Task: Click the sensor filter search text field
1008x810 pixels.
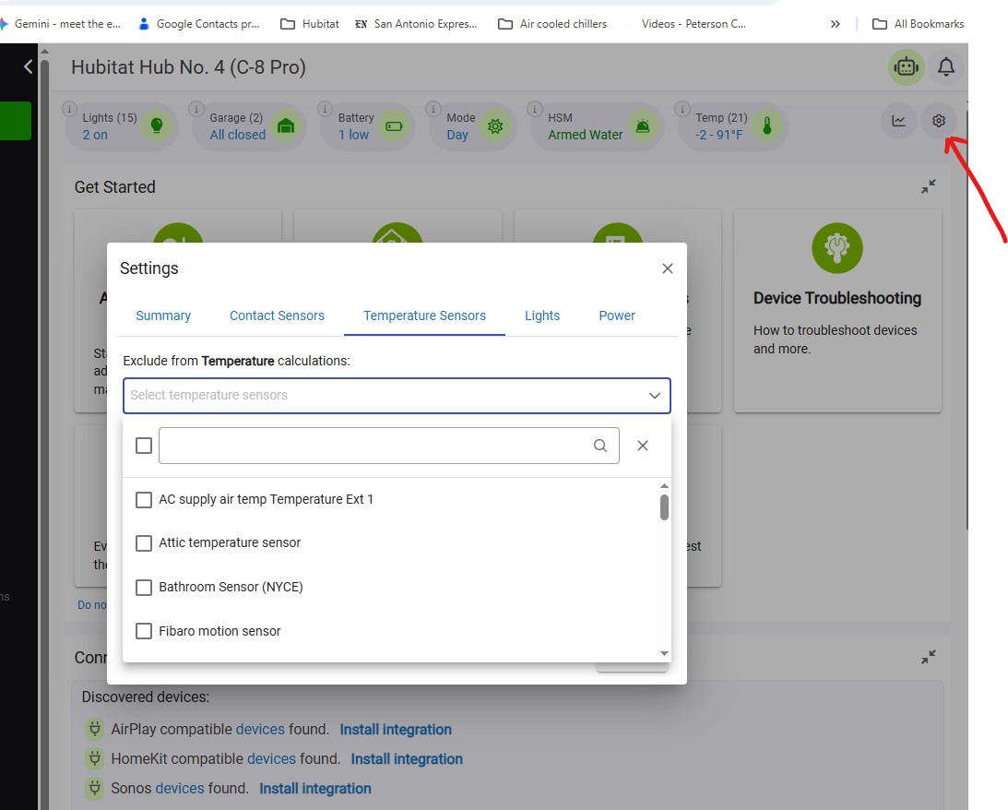Action: [375, 446]
